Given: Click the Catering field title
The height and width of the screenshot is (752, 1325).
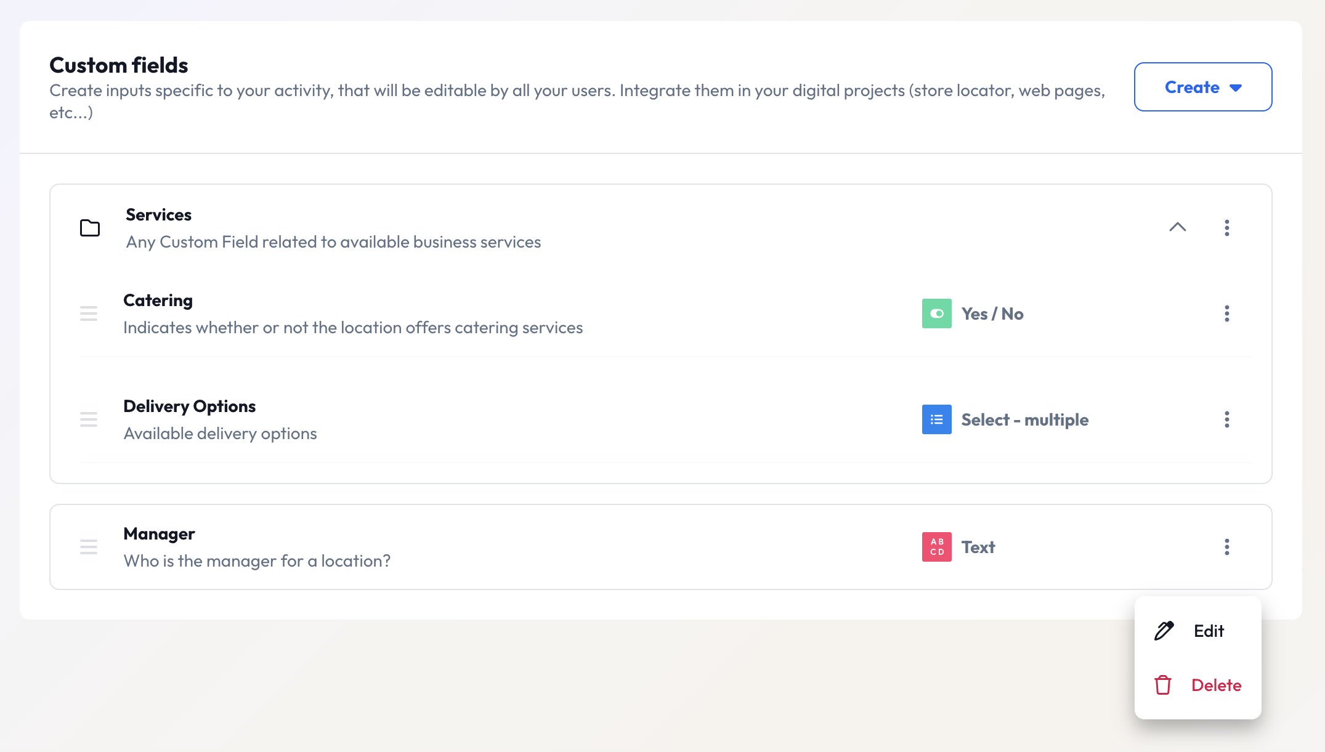Looking at the screenshot, I should click(158, 300).
